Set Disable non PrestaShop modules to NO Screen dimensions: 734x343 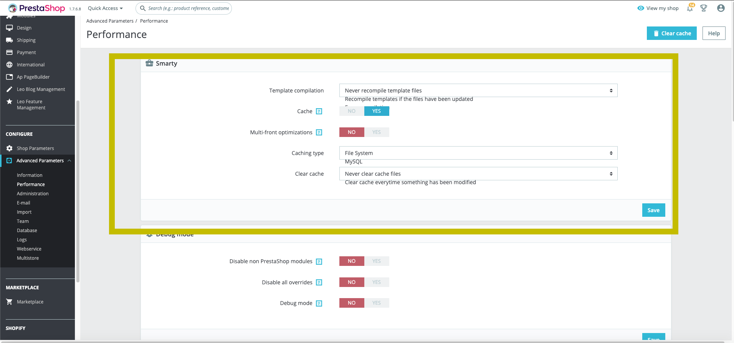[352, 261]
